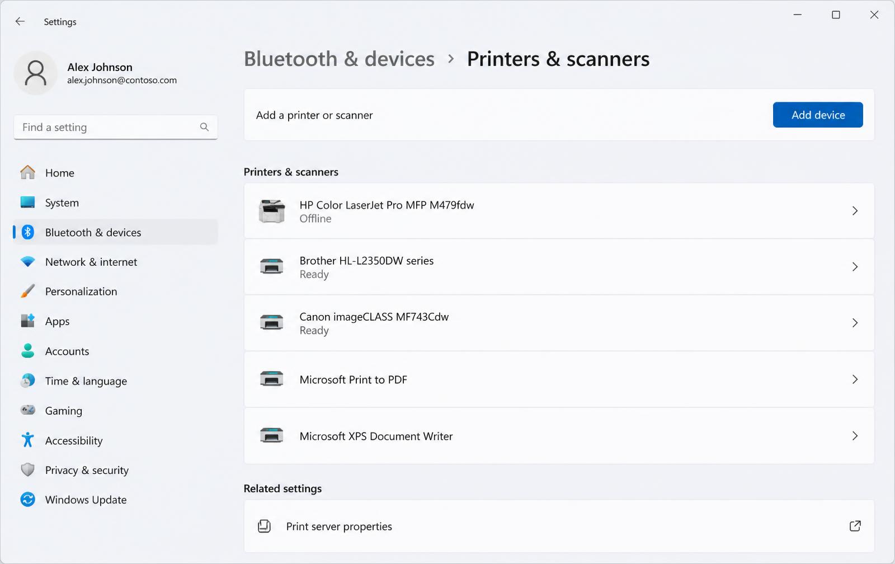Click the Windows Update sync icon
895x564 pixels.
click(x=27, y=499)
